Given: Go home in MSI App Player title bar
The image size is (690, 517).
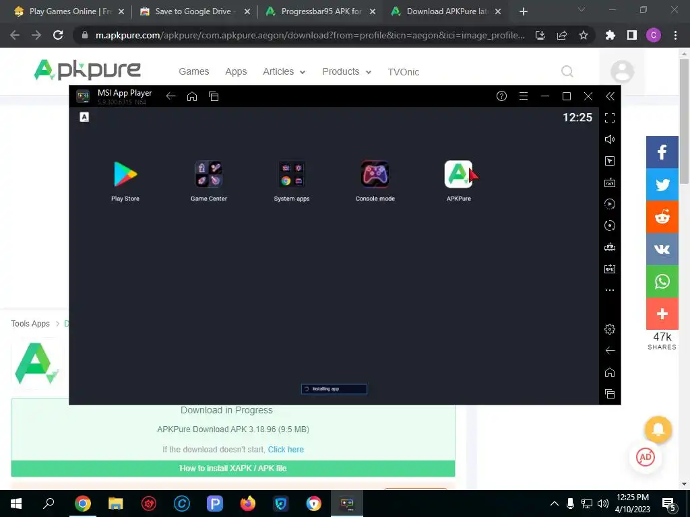Looking at the screenshot, I should (192, 96).
